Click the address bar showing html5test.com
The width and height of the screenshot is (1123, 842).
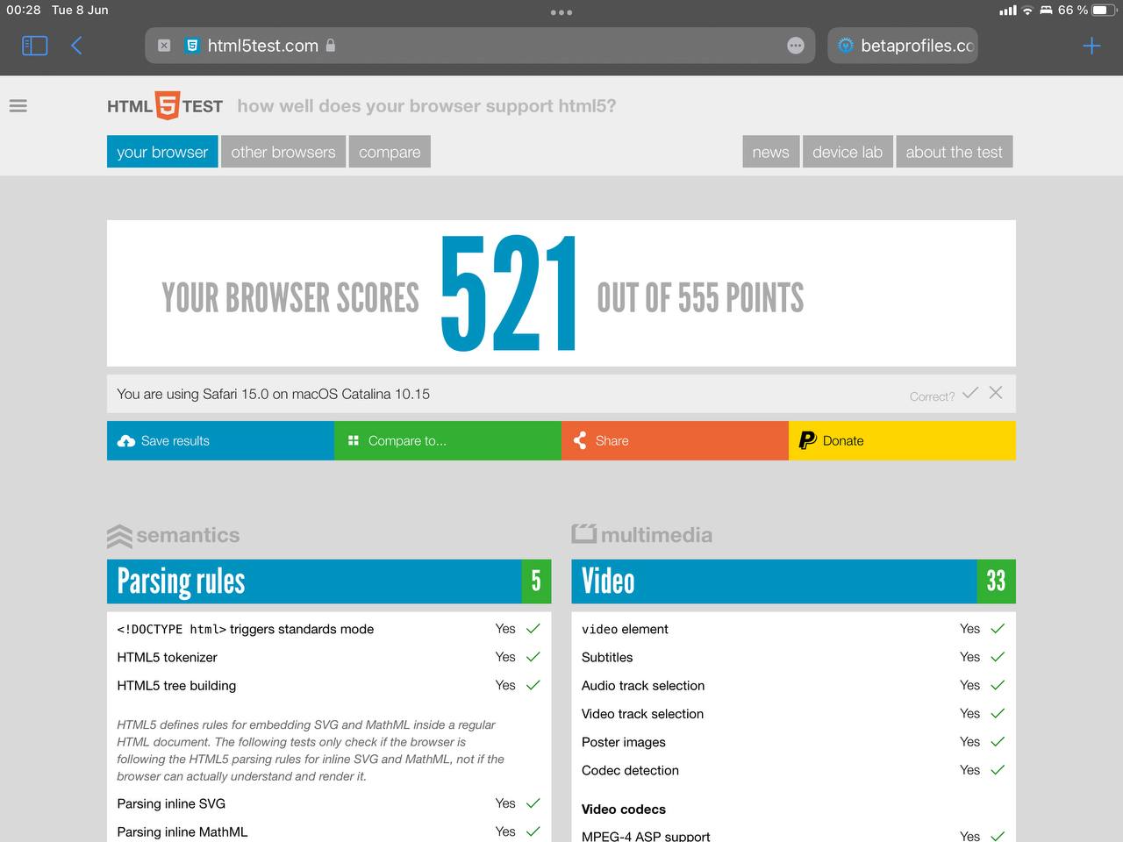(x=480, y=46)
